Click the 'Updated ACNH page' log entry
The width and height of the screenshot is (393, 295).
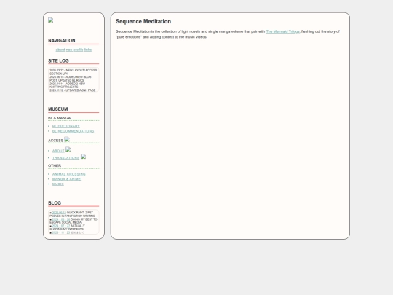[x=73, y=90]
